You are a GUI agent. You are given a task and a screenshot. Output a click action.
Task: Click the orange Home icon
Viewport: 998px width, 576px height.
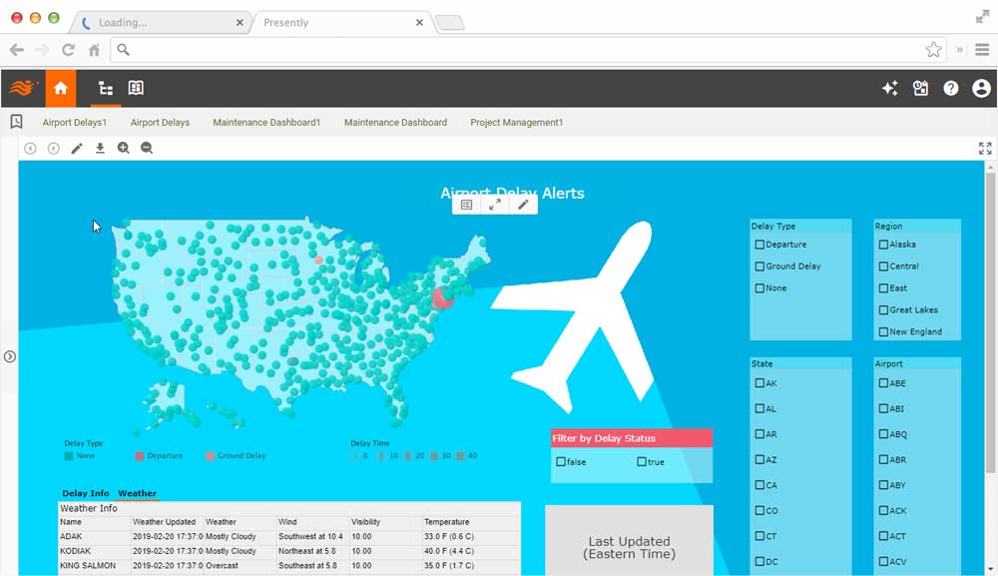(61, 88)
